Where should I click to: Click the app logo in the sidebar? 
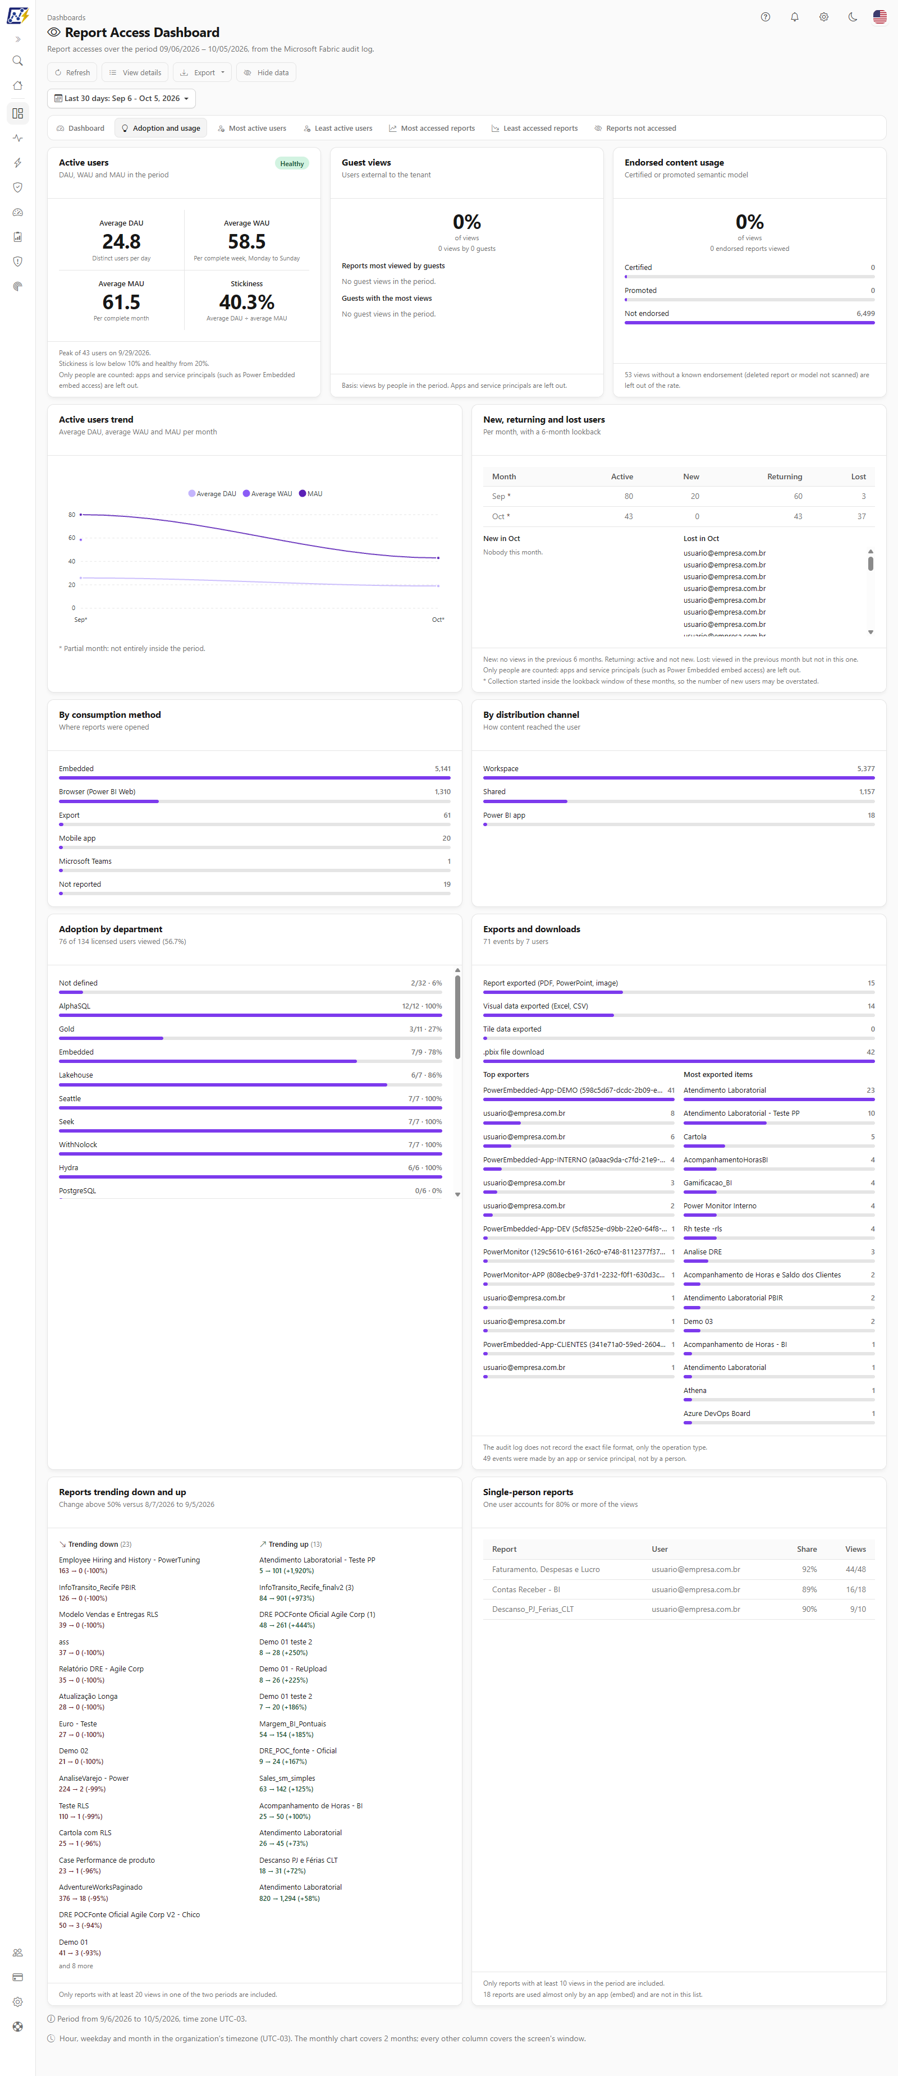pyautogui.click(x=18, y=15)
